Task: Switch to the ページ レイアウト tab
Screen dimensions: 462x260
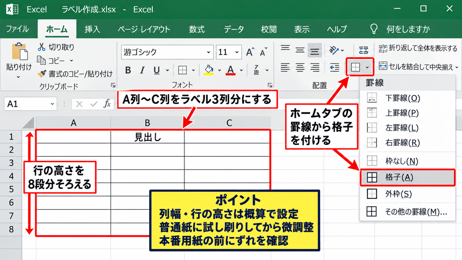Action: (x=144, y=29)
